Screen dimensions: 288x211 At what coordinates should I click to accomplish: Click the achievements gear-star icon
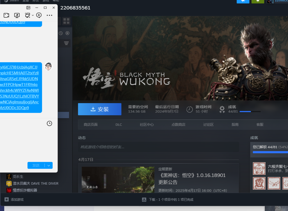[222, 109]
